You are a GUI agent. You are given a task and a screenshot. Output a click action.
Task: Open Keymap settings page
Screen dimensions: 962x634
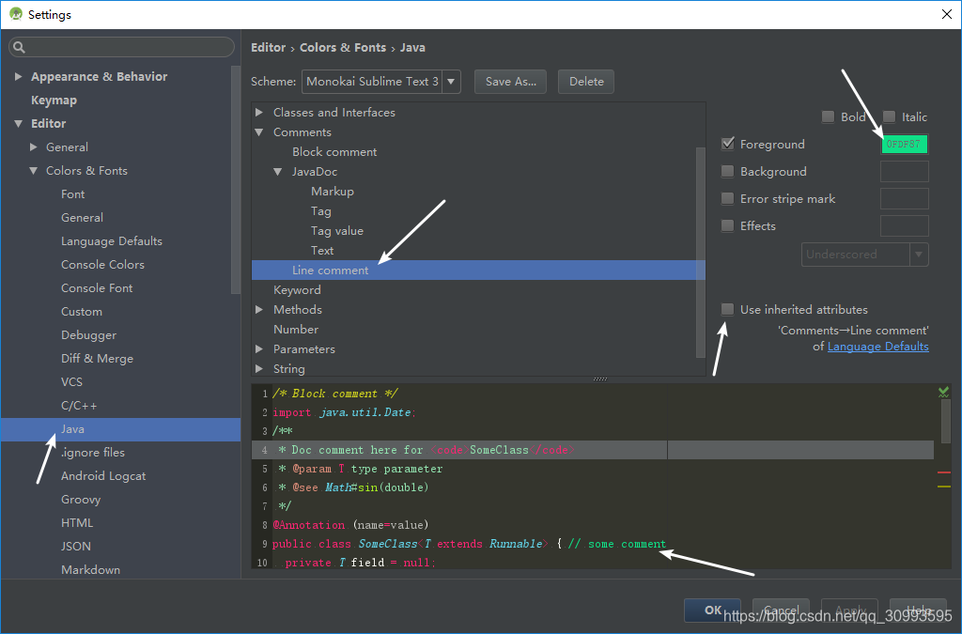point(54,100)
